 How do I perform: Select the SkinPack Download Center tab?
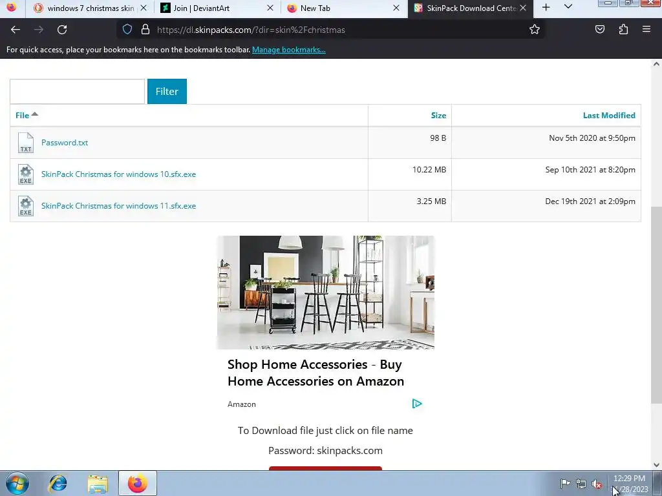(x=469, y=8)
